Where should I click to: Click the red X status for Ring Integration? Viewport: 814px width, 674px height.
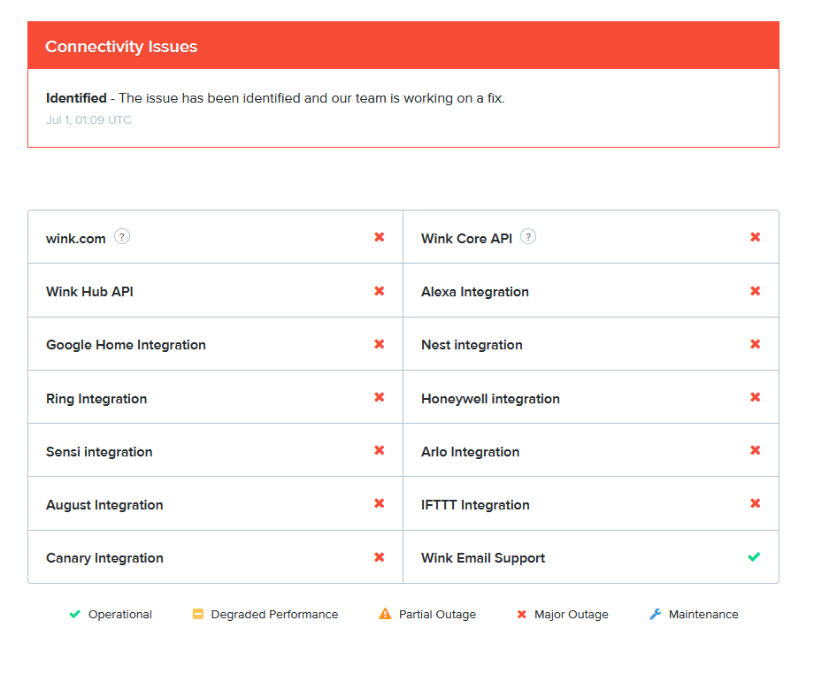click(380, 397)
